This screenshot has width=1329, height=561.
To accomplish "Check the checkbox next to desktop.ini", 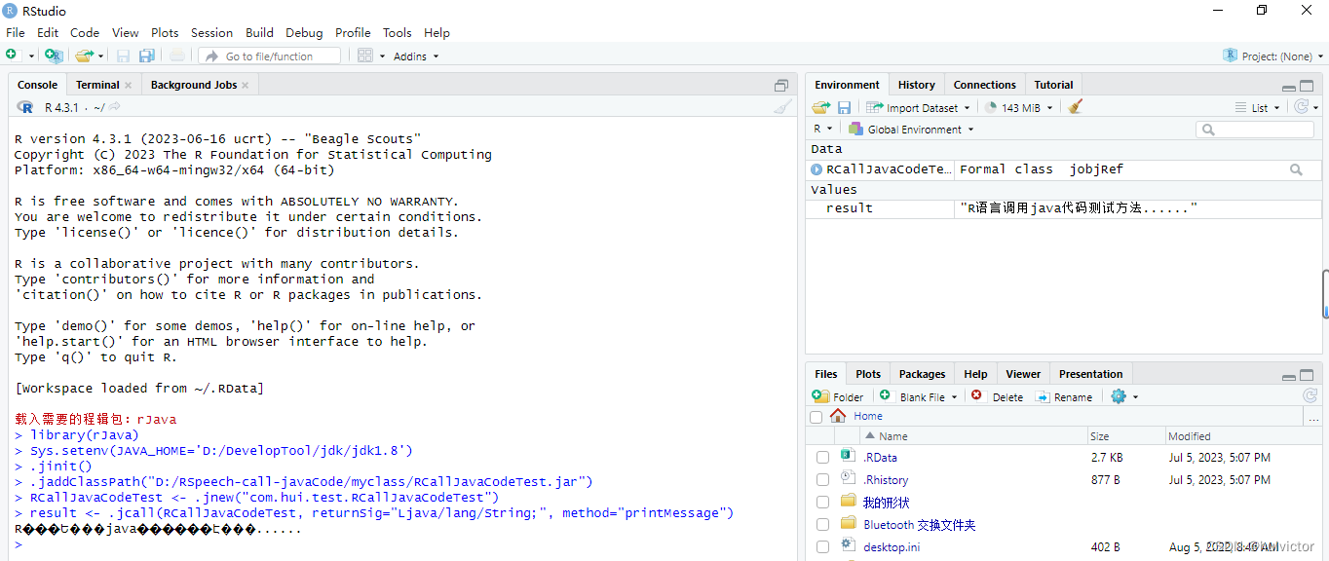I will [x=822, y=547].
